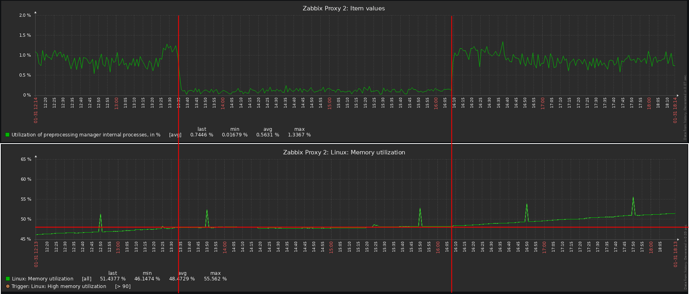The image size is (689, 294).
Task: Click the "0.5 %" y-axis label
Action: (x=25, y=75)
